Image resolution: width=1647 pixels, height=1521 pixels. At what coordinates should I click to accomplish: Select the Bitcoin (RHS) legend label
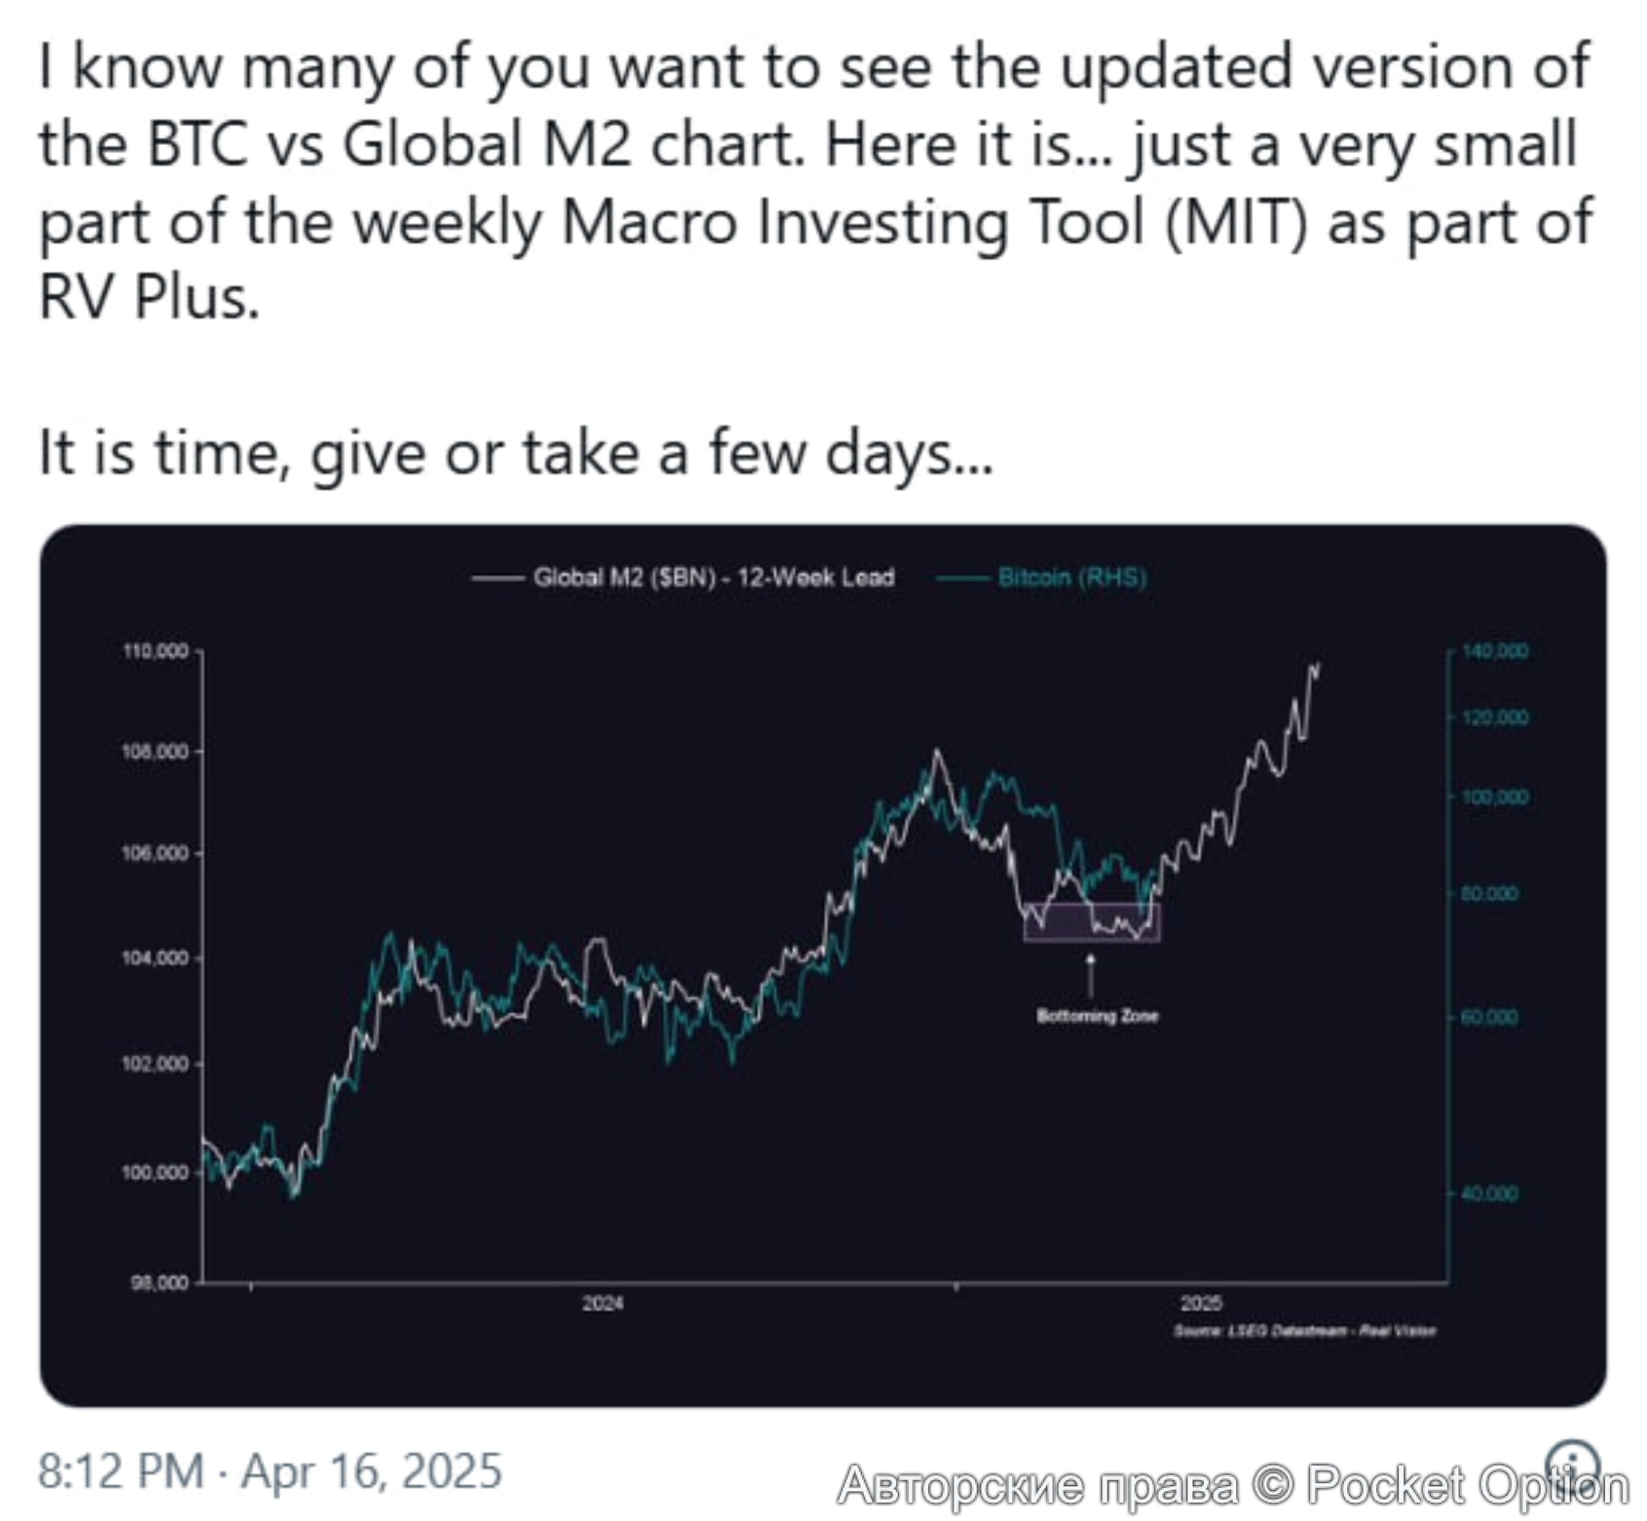[1072, 577]
